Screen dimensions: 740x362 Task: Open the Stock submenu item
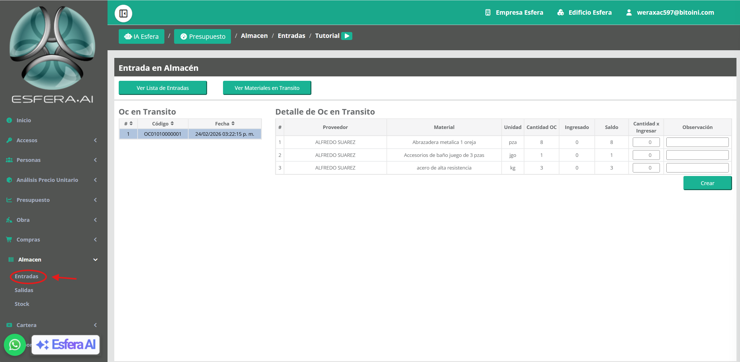pyautogui.click(x=22, y=304)
